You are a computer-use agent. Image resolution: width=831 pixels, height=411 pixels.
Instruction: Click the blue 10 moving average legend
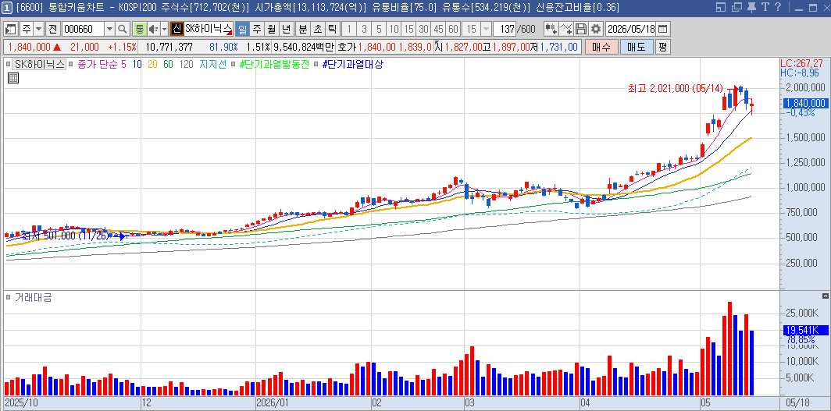137,65
